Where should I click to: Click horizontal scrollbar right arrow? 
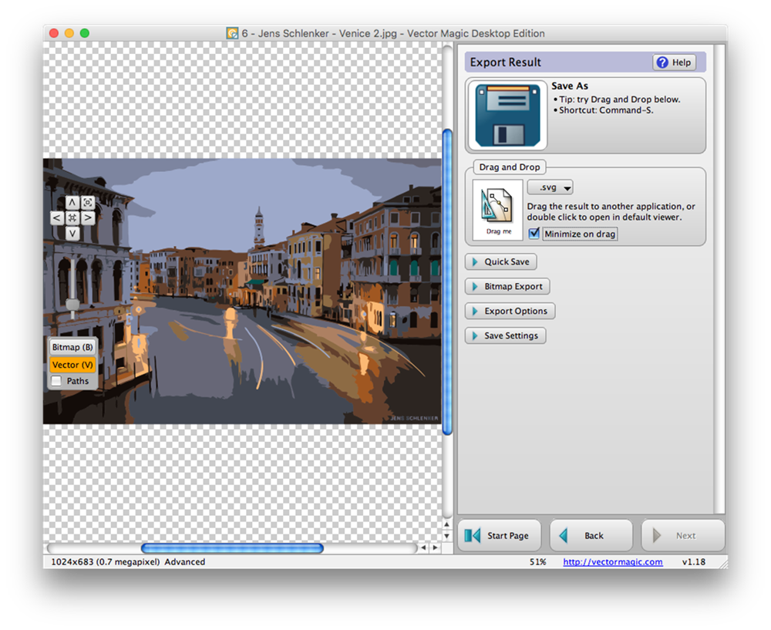click(435, 547)
